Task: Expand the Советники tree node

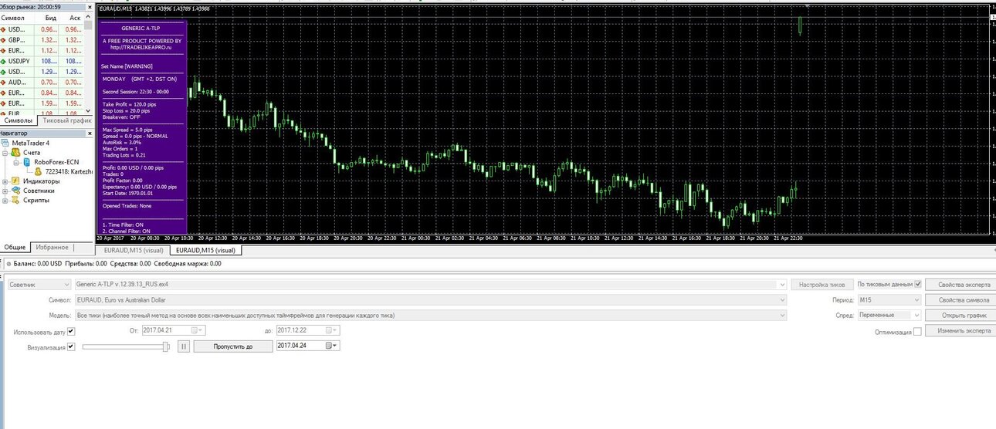Action: point(5,191)
